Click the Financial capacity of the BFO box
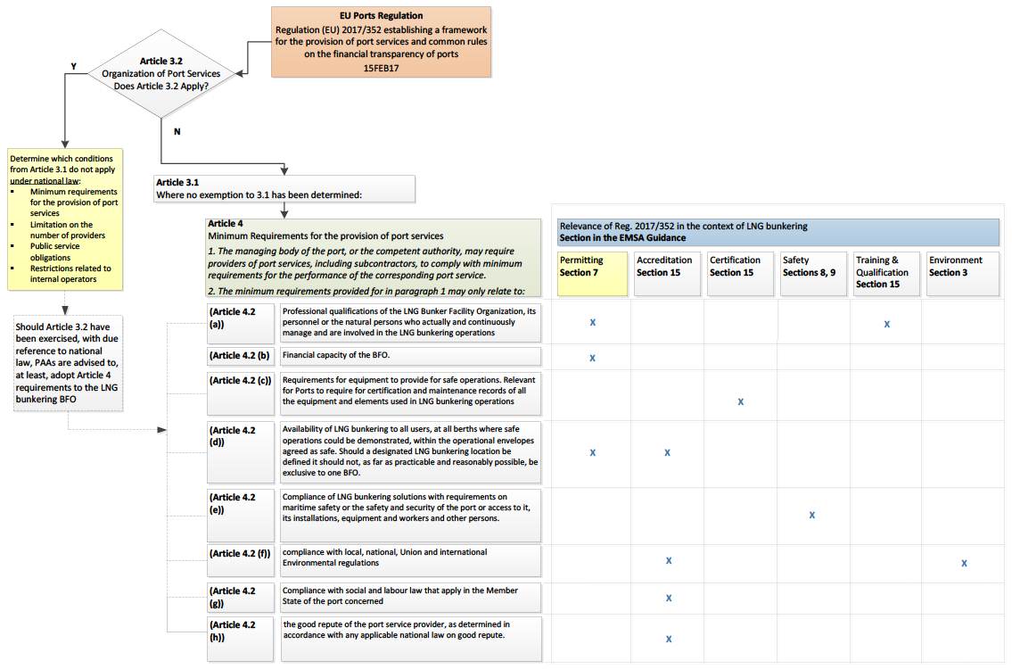 (x=410, y=356)
